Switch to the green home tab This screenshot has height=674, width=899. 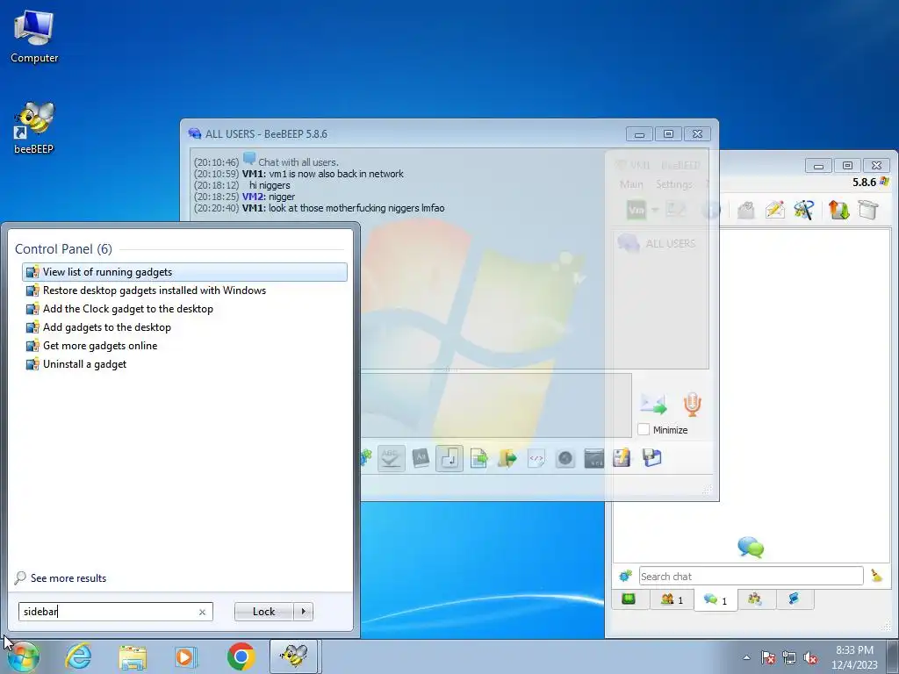tap(629, 599)
